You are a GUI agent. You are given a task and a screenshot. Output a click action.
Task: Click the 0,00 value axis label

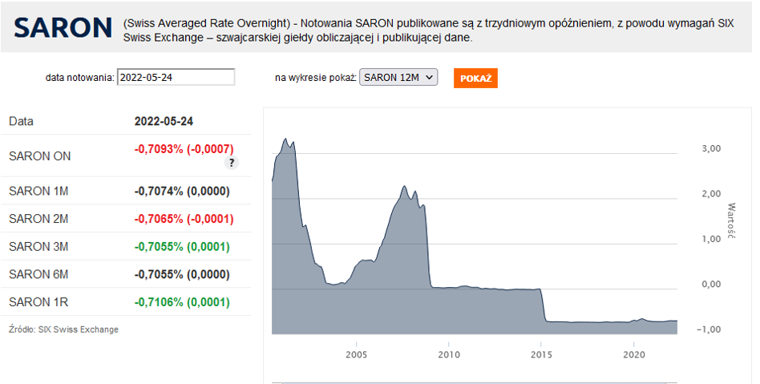pos(711,284)
